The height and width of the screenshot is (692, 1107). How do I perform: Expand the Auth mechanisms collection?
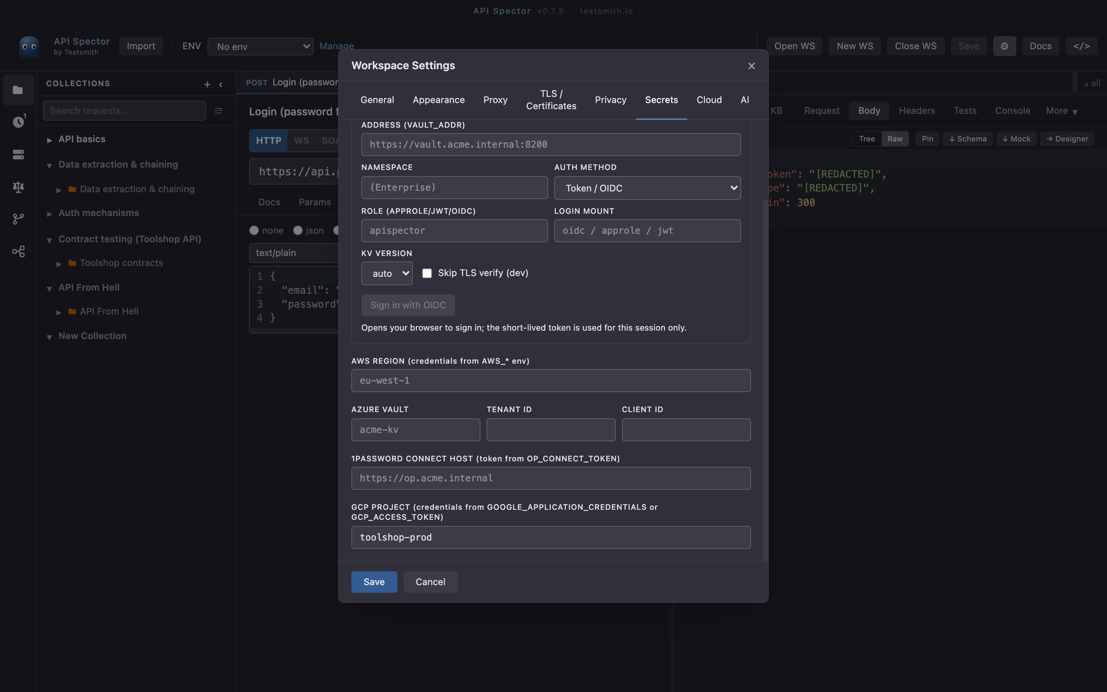50,214
